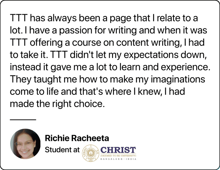Click the 'Student at' label
Viewport: 220px width, 170px height.
(62, 150)
